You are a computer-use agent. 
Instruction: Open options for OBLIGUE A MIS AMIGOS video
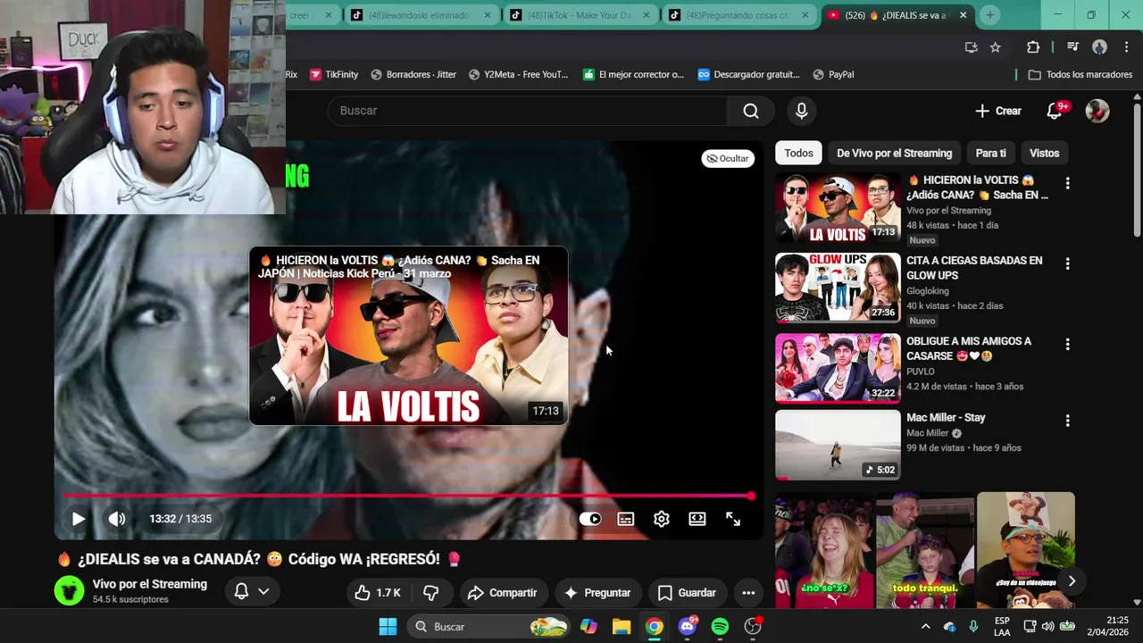(x=1067, y=344)
